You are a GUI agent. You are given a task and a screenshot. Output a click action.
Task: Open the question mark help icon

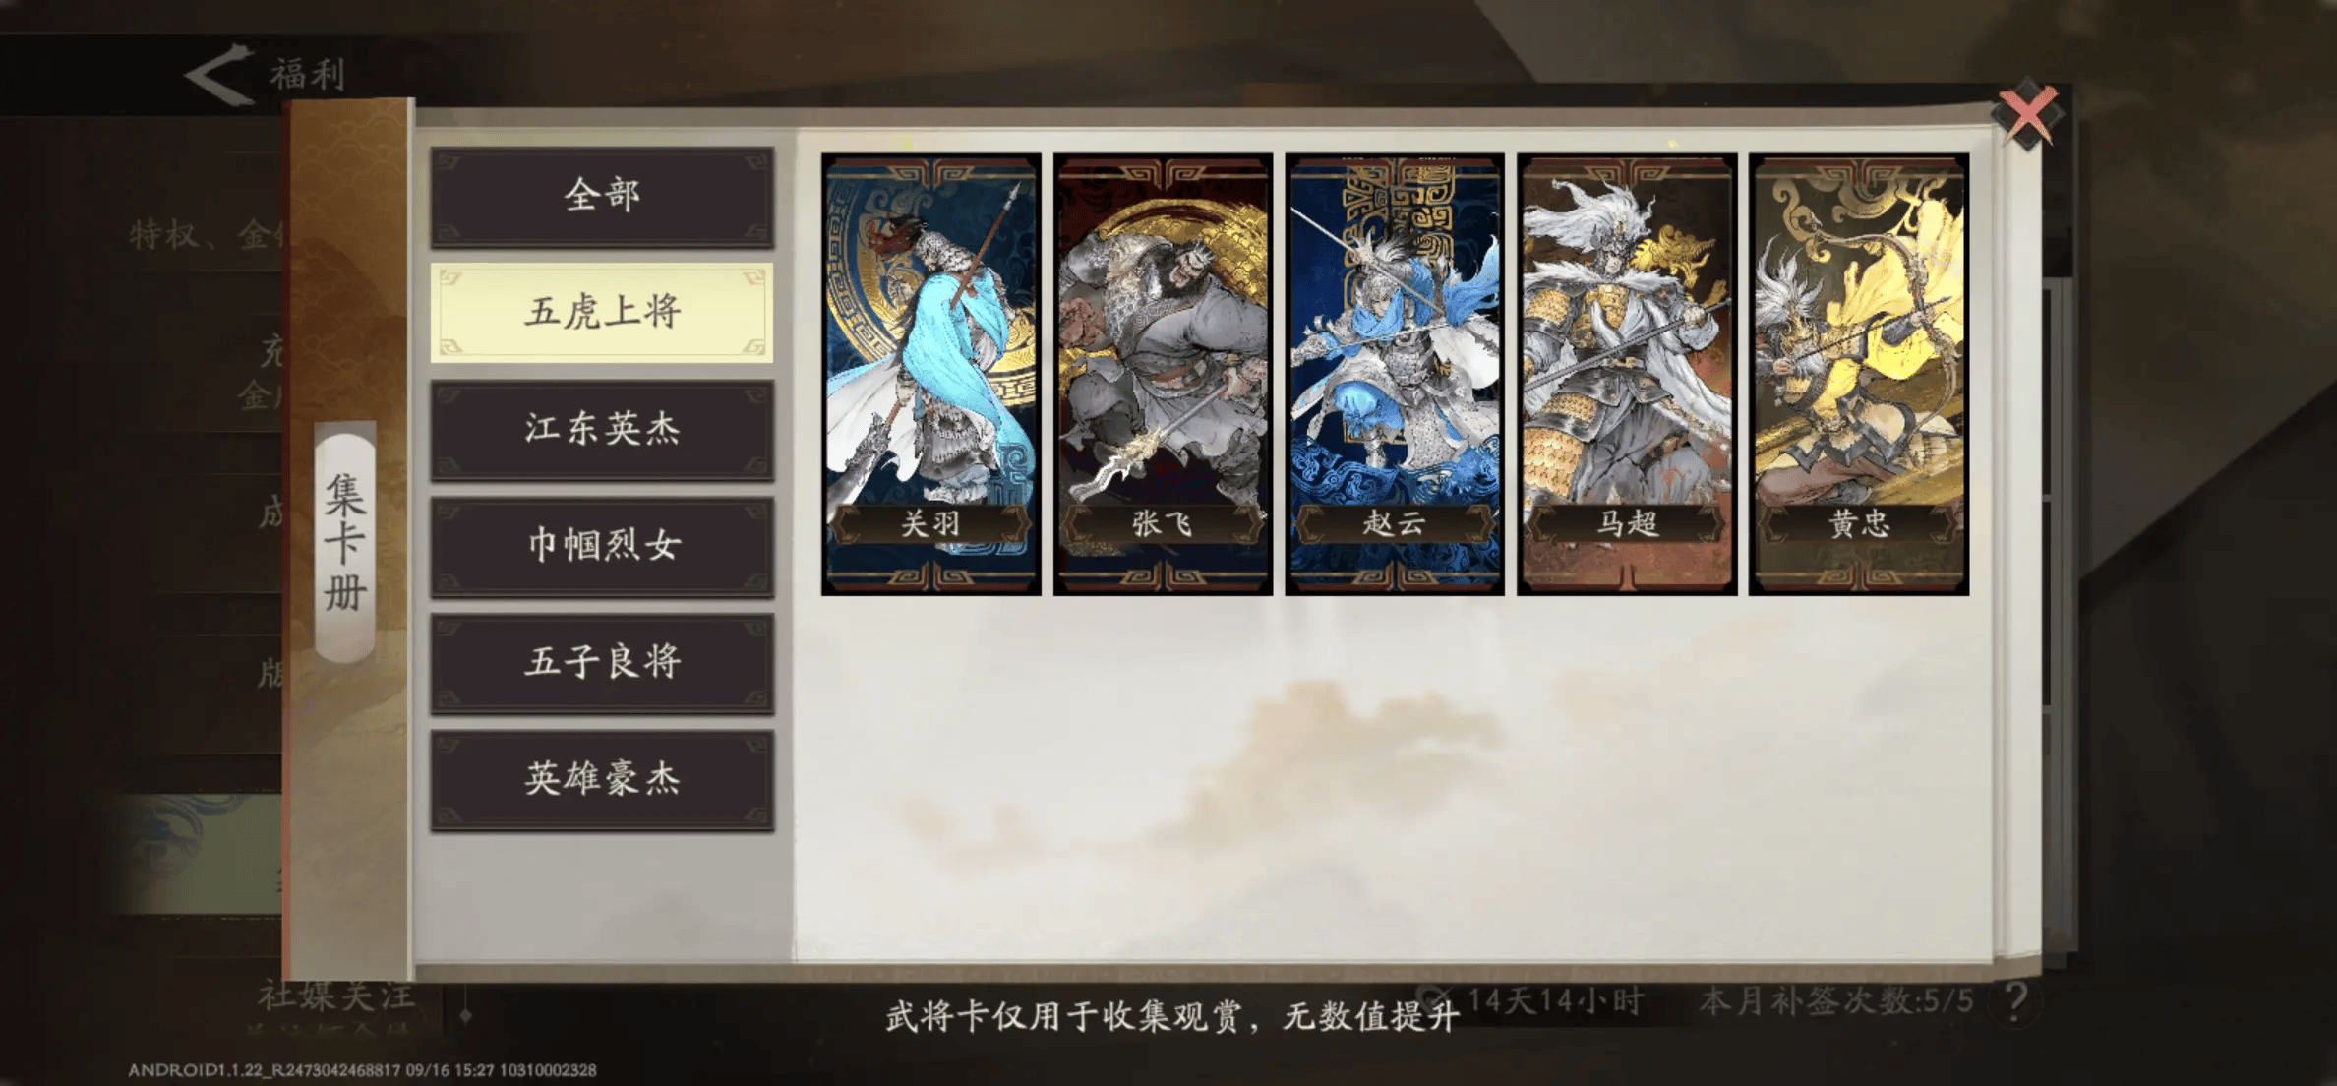2016,1001
